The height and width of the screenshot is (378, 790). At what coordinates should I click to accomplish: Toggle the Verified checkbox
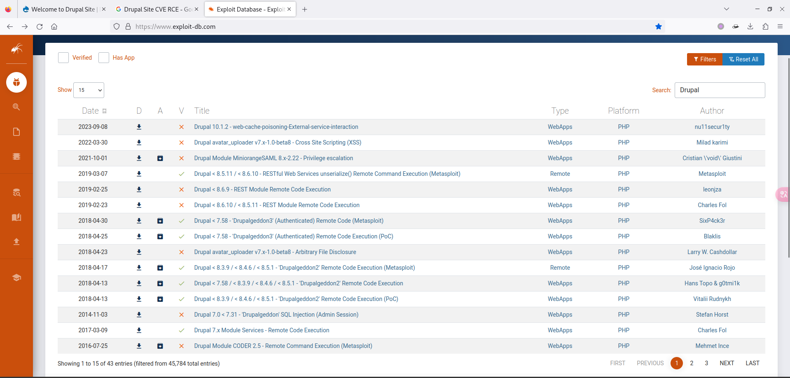click(63, 58)
